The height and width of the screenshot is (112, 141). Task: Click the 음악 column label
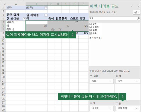[65, 19]
